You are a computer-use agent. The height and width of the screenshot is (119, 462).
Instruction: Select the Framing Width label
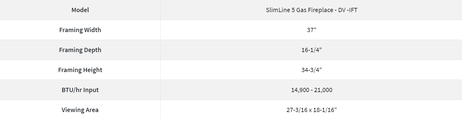coord(80,30)
